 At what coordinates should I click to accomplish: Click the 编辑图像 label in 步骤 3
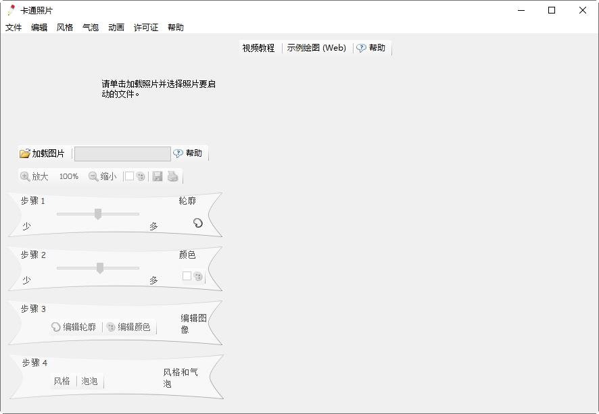(193, 324)
